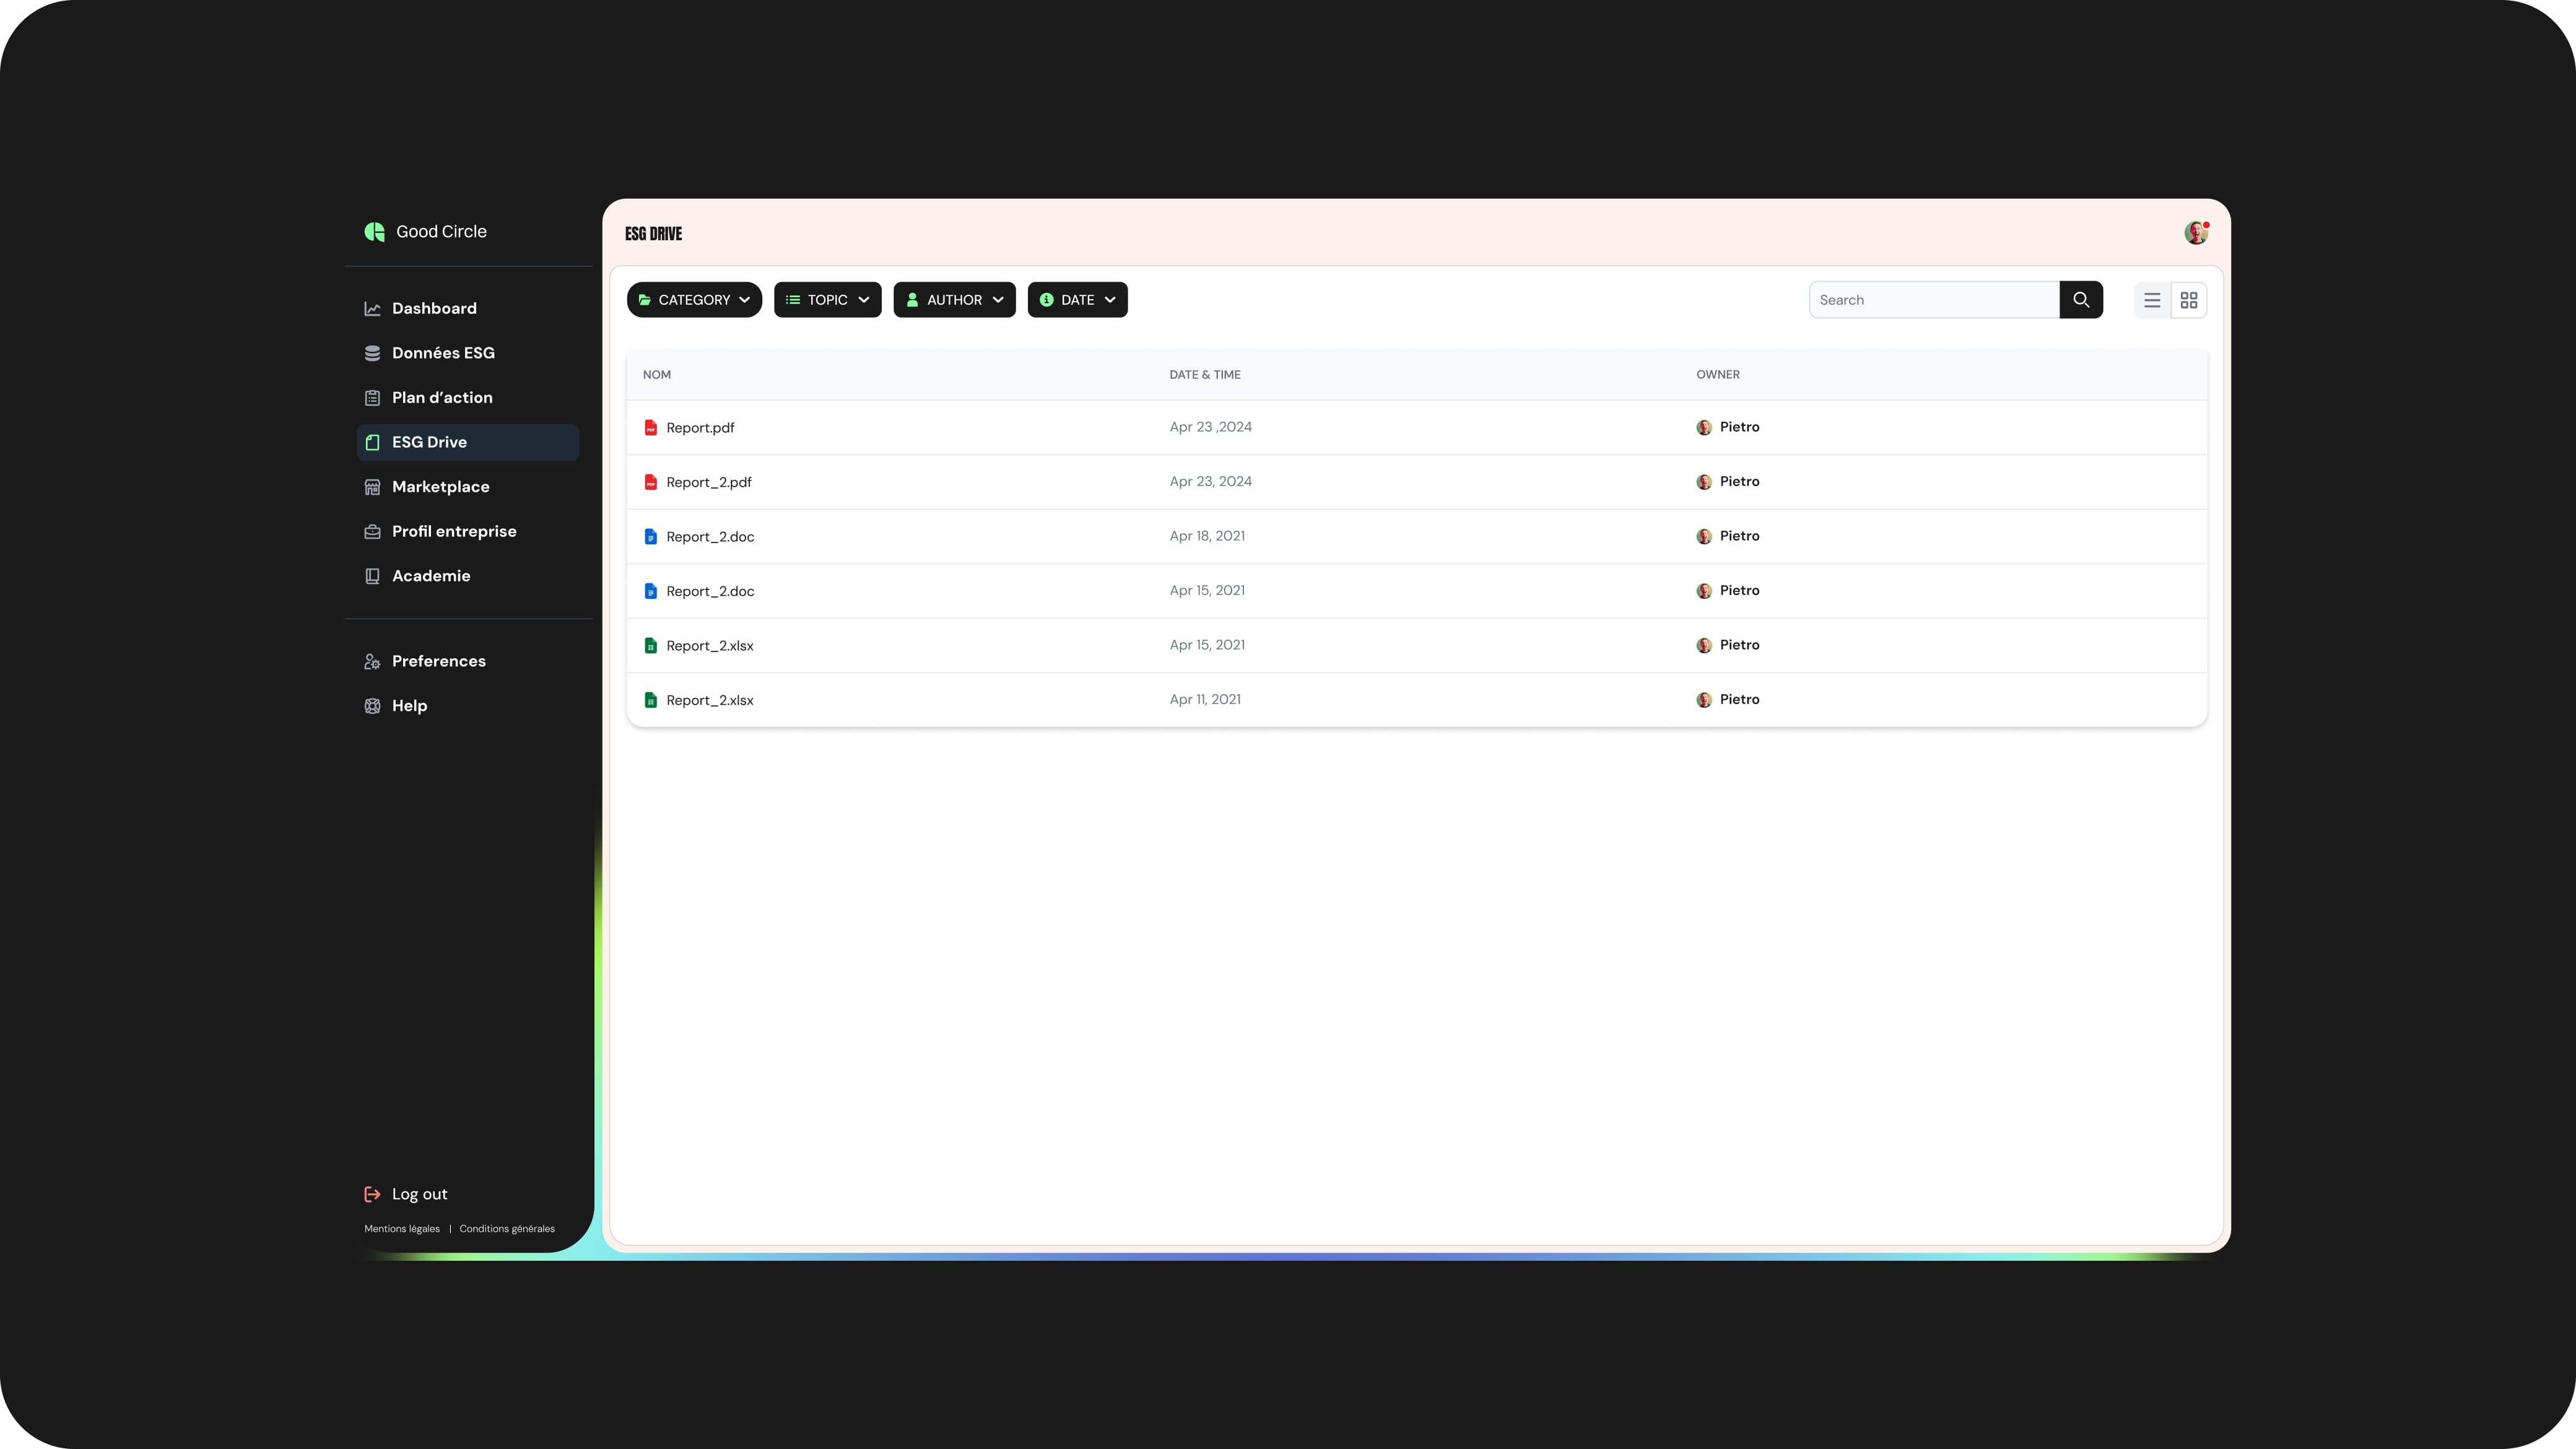This screenshot has height=1449, width=2576.
Task: Go to Données ESG in sidebar
Action: coord(443,353)
